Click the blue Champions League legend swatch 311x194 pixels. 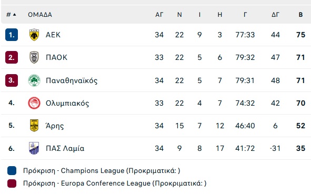click(x=12, y=171)
